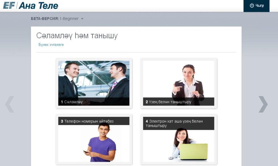Open the Бүлек эчтәлеге link
278x166 pixels.
click(51, 45)
